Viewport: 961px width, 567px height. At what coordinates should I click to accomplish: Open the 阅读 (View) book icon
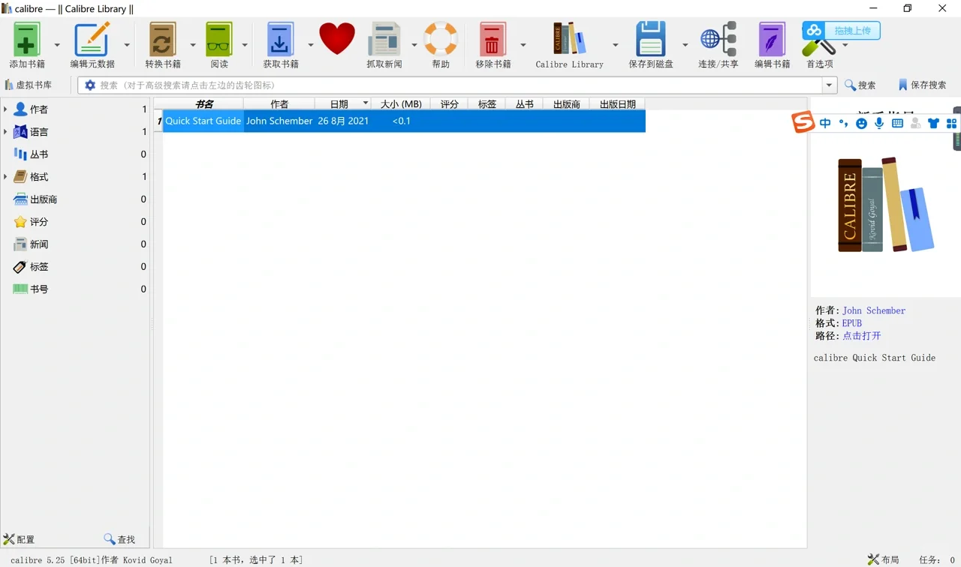click(219, 38)
